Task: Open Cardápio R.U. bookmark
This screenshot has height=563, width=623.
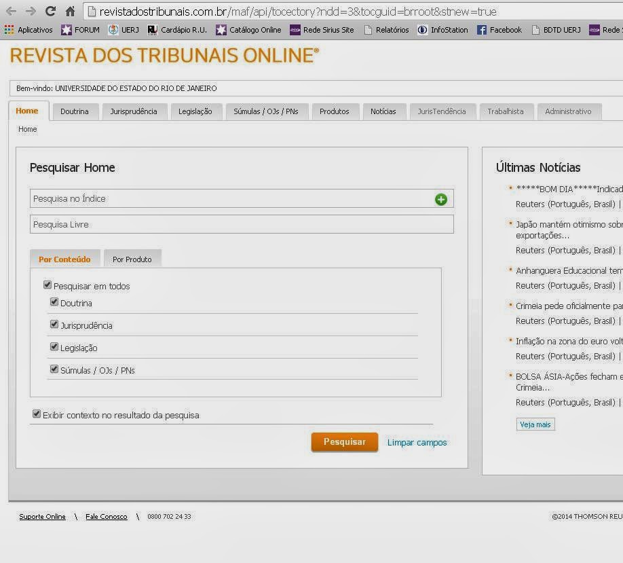Action: click(x=177, y=30)
